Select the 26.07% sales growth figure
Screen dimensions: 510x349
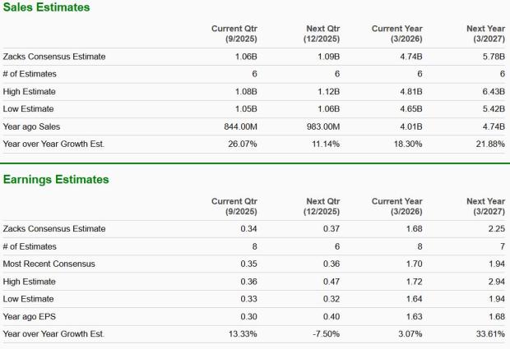(x=242, y=144)
